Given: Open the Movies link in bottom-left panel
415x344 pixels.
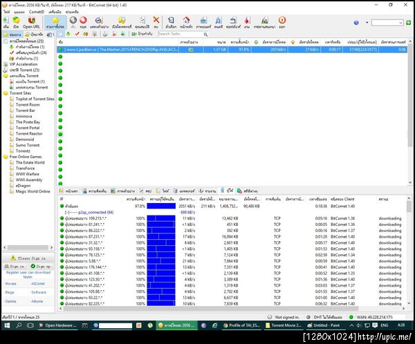Looking at the screenshot, I should (11, 283).
